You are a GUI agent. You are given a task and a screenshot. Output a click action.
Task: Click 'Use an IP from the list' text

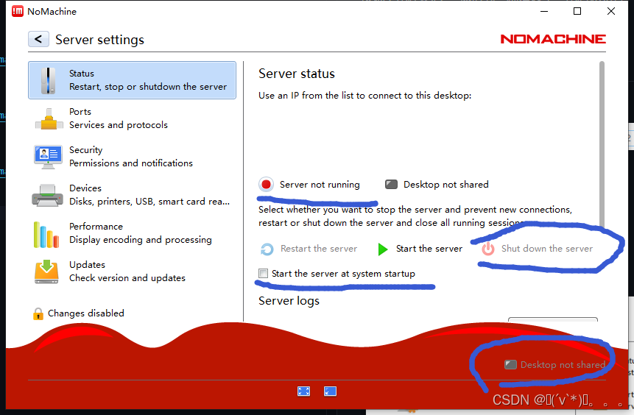364,96
